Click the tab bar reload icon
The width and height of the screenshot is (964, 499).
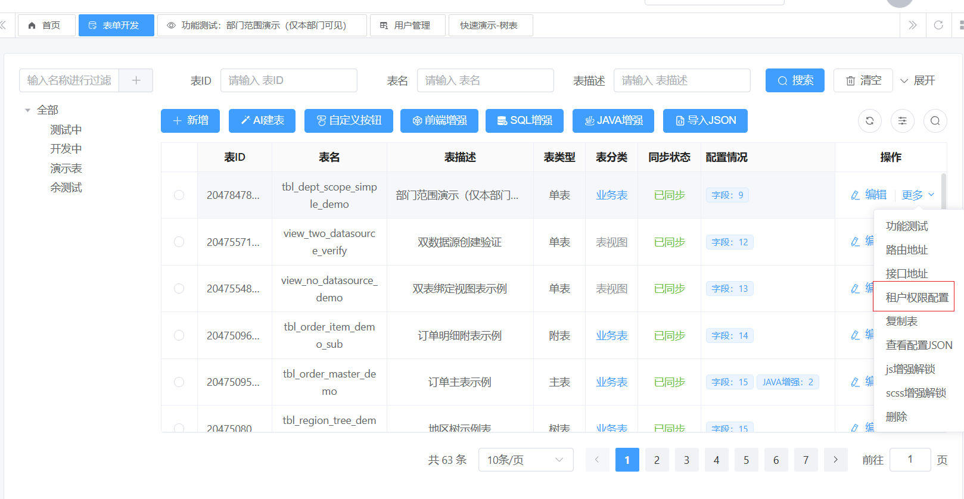[938, 25]
